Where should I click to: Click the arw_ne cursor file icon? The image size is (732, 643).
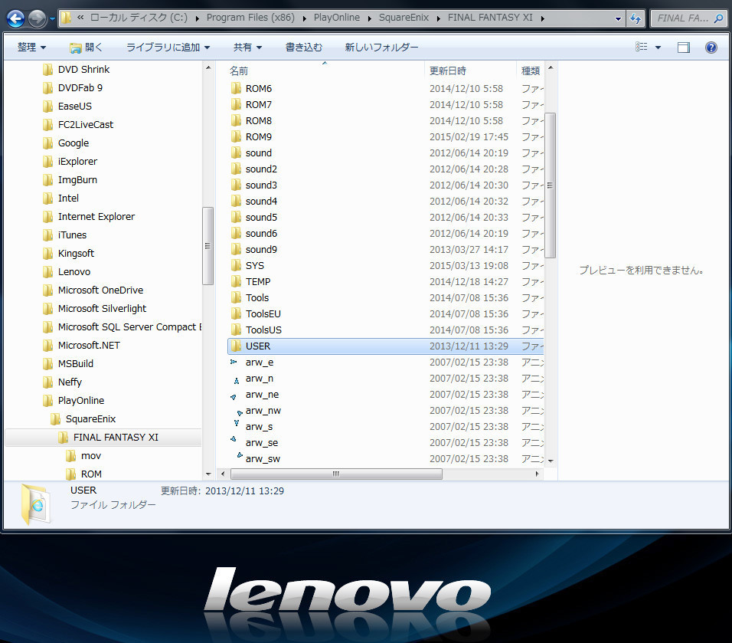[234, 397]
